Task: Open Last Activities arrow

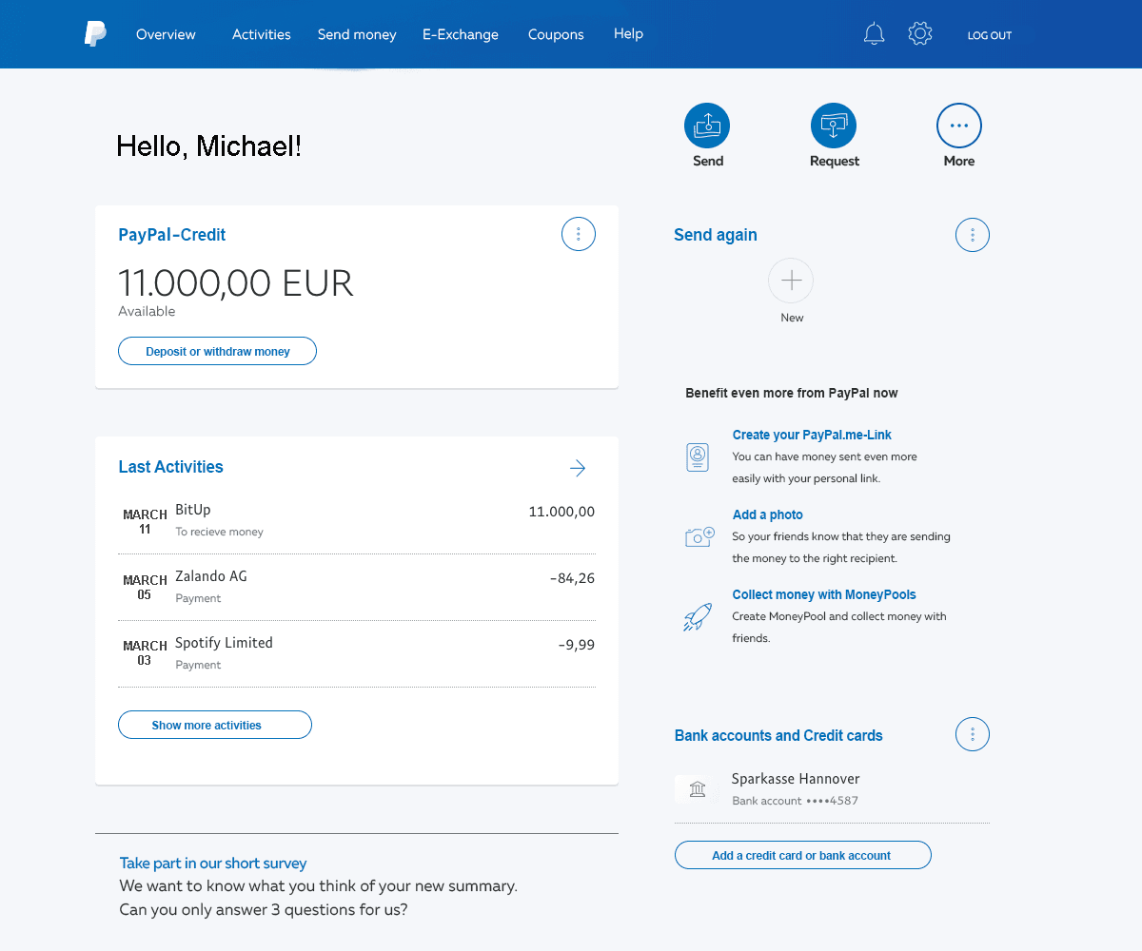Action: (x=578, y=468)
